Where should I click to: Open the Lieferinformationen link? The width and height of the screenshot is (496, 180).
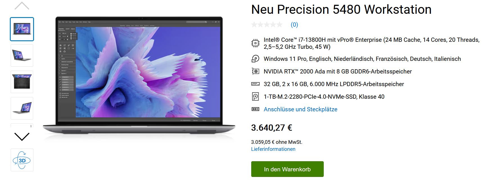click(x=273, y=149)
